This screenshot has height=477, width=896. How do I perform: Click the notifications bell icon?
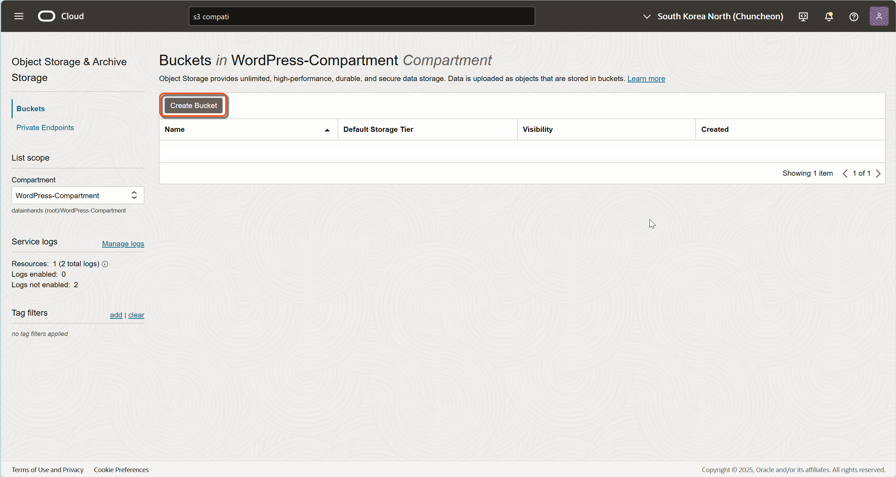pyautogui.click(x=829, y=16)
